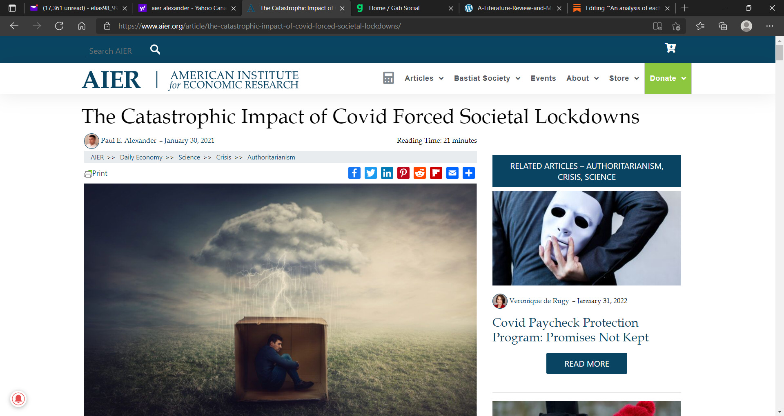This screenshot has height=416, width=784.
Task: Click the search magnifier icon
Action: [x=155, y=49]
